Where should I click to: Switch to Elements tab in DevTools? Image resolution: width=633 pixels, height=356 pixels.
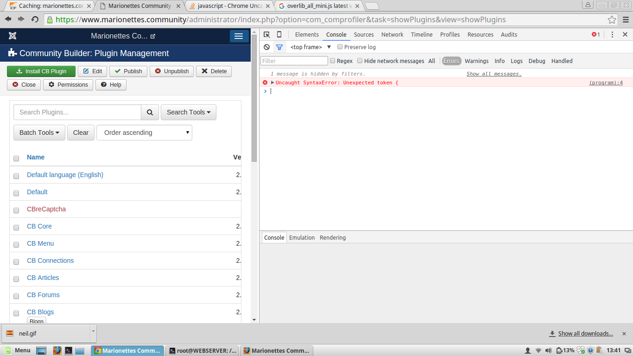point(307,34)
